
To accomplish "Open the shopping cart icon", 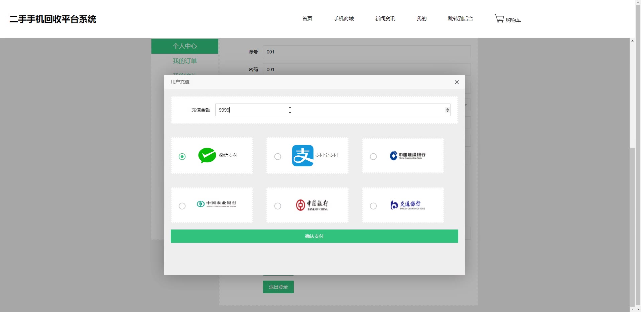I will coord(499,19).
